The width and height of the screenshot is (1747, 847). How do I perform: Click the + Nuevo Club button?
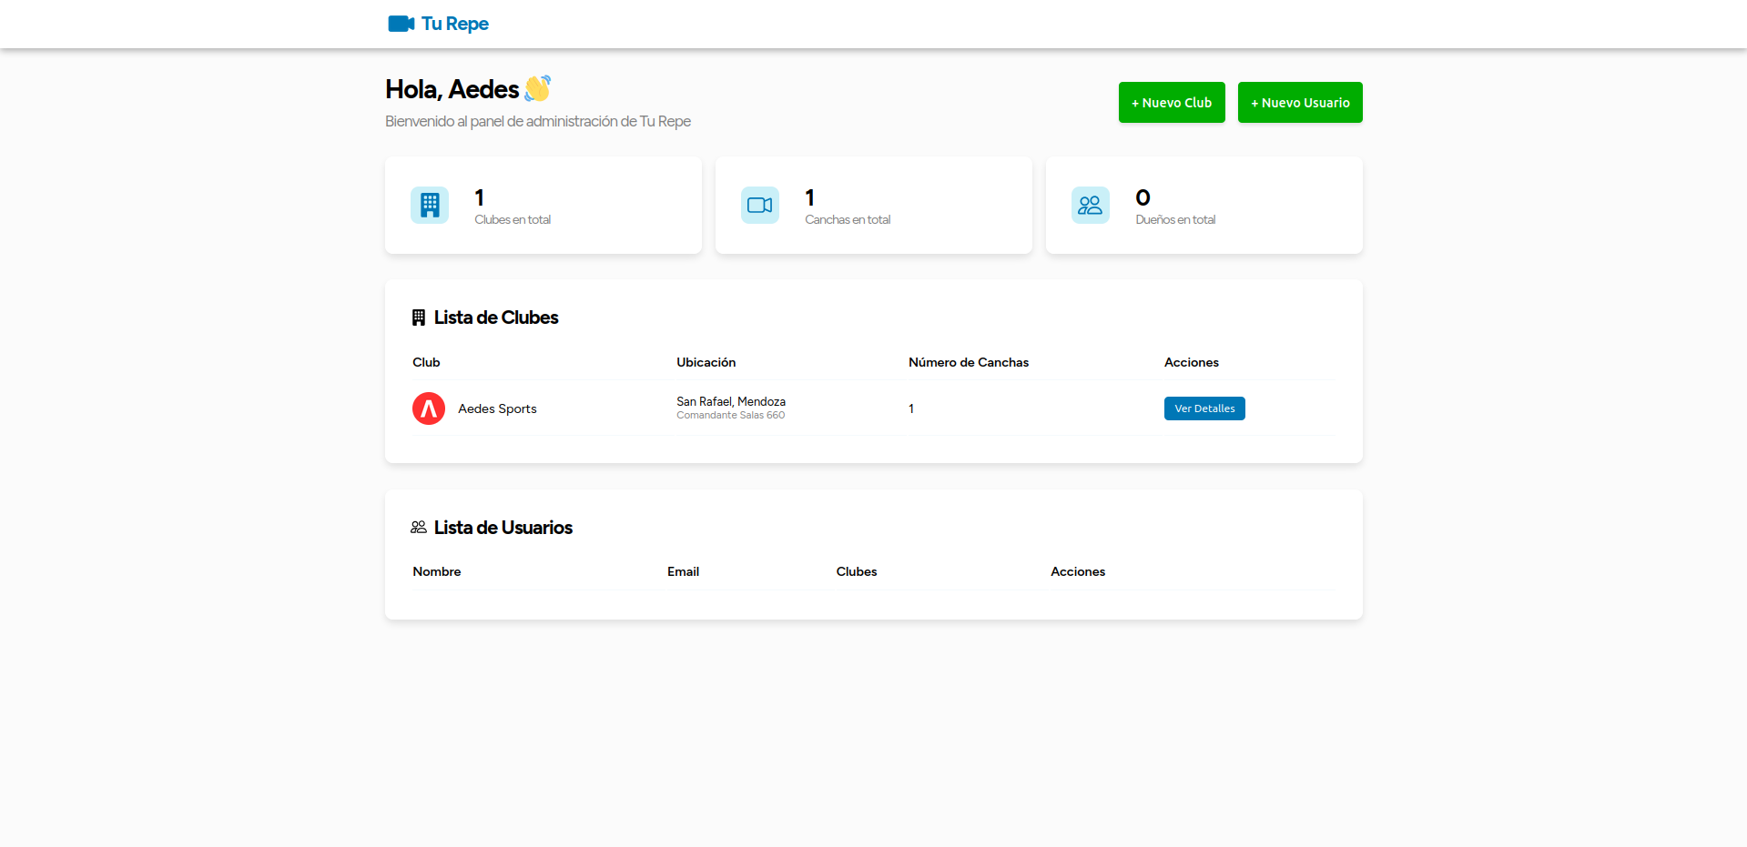click(1171, 102)
